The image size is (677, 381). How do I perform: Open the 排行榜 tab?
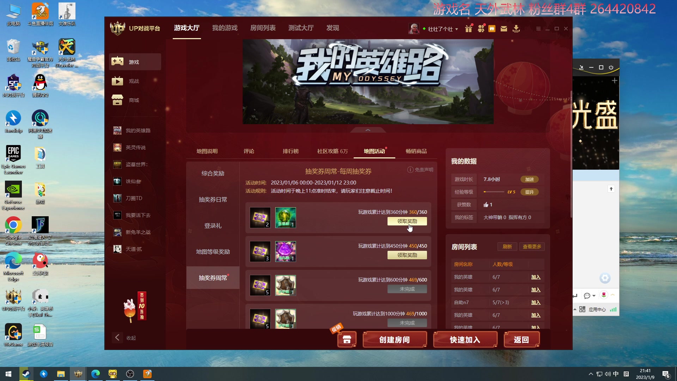pyautogui.click(x=291, y=151)
